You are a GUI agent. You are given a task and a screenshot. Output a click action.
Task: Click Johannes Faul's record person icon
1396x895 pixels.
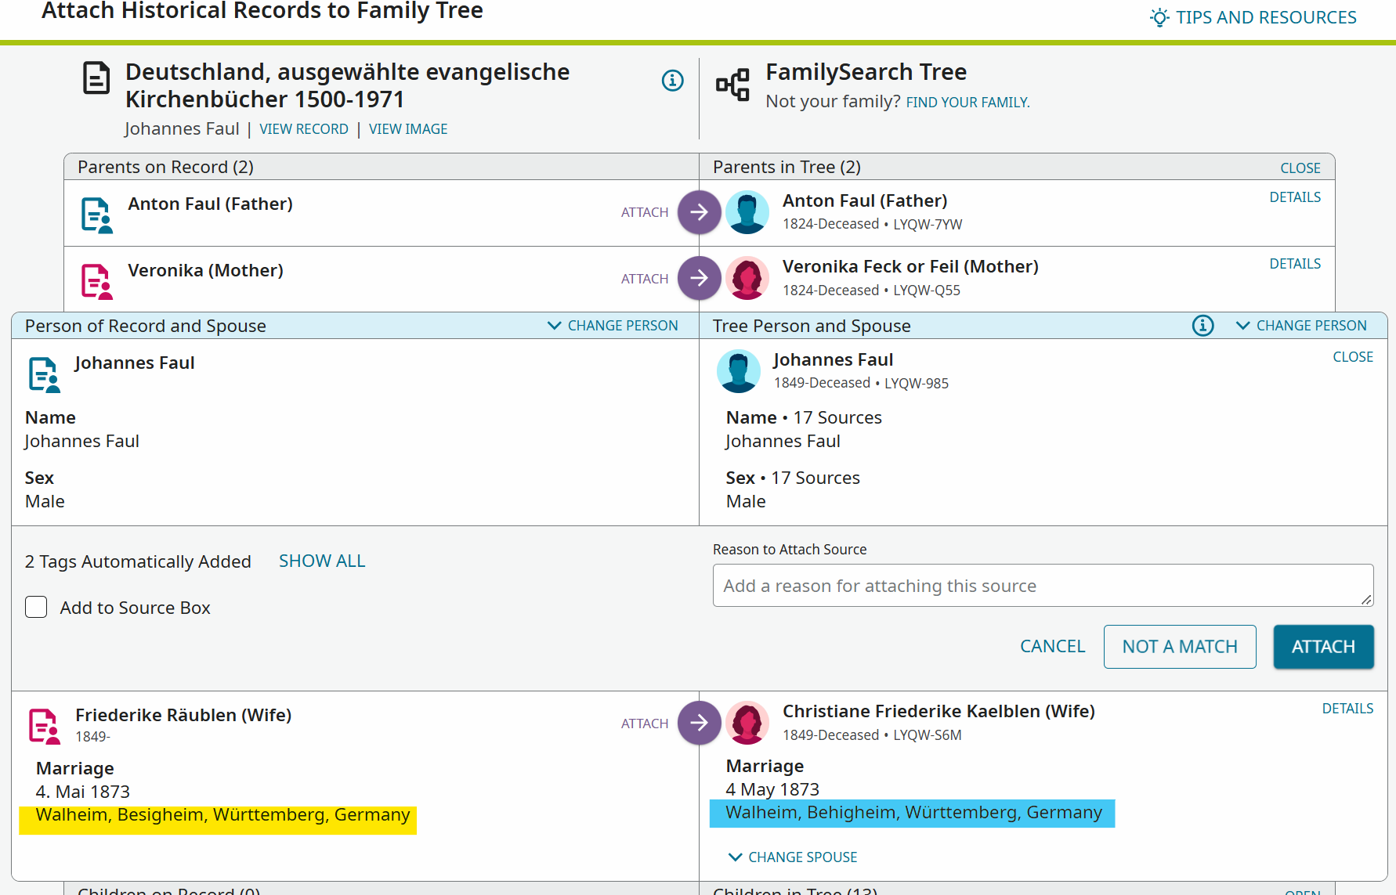coord(45,374)
